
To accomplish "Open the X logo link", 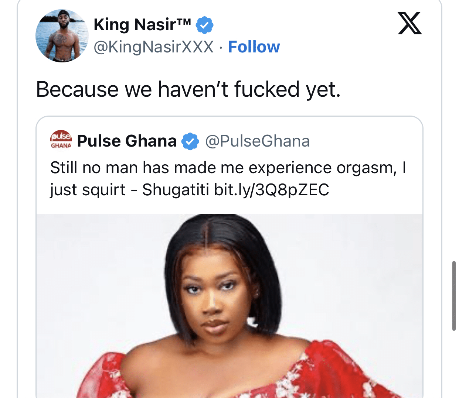I will tap(409, 23).
